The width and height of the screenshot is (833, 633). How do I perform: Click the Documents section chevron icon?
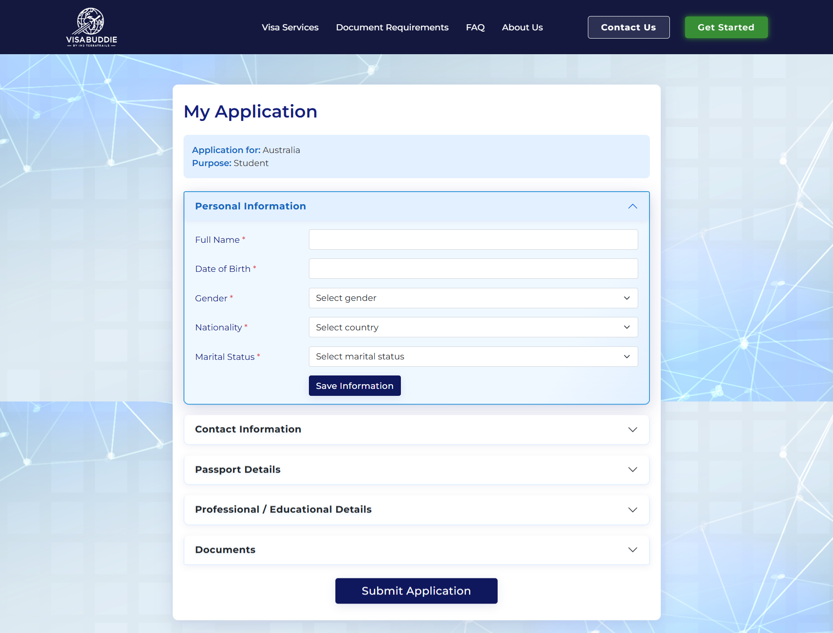[633, 550]
